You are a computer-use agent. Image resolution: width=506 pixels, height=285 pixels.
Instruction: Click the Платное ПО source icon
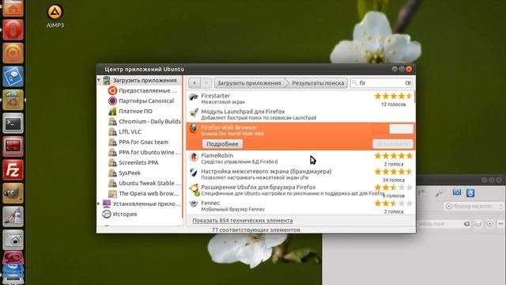coord(112,112)
